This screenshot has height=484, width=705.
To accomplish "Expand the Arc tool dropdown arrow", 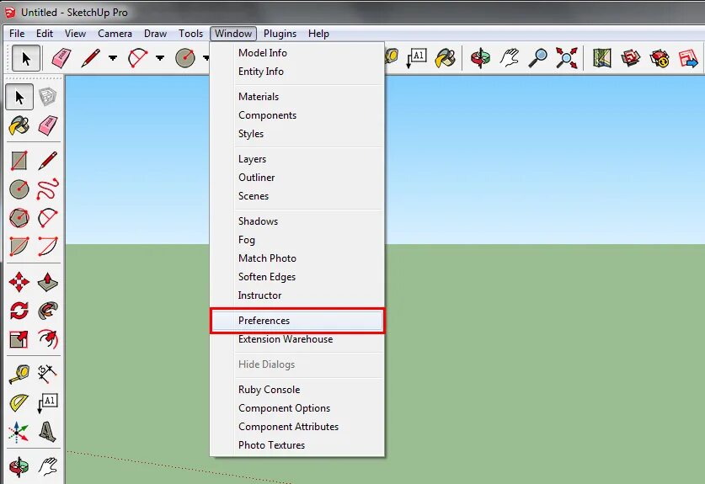I will [x=160, y=58].
